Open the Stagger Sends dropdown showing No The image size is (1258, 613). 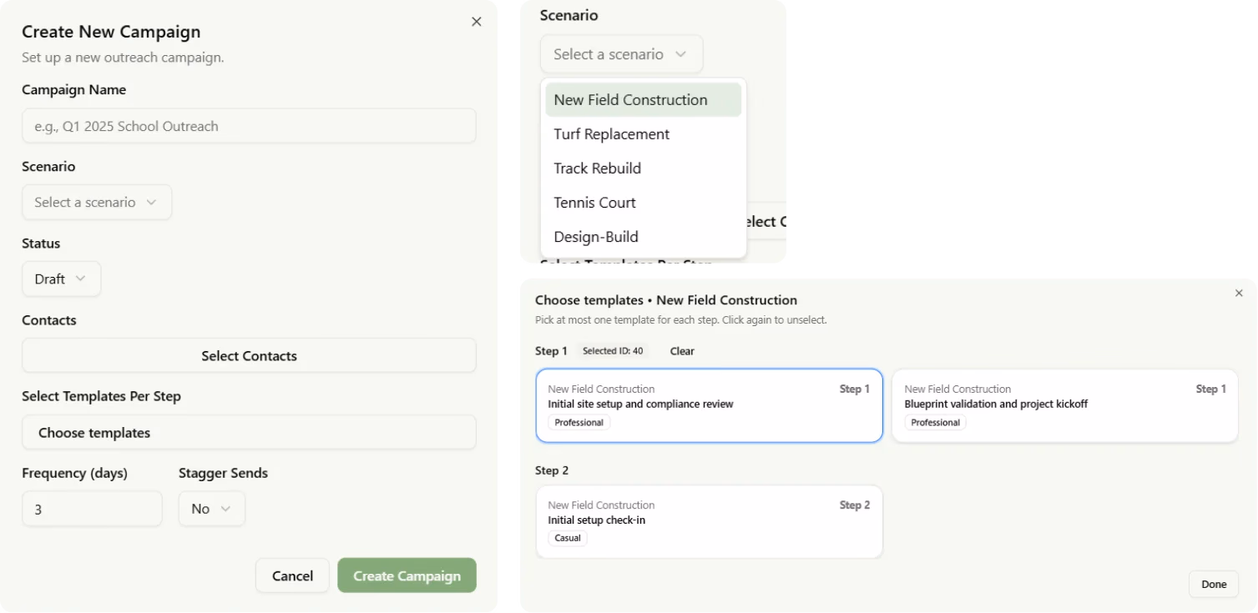(212, 509)
